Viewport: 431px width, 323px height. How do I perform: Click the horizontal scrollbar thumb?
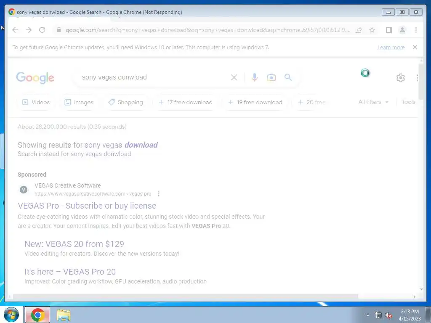tap(186, 297)
